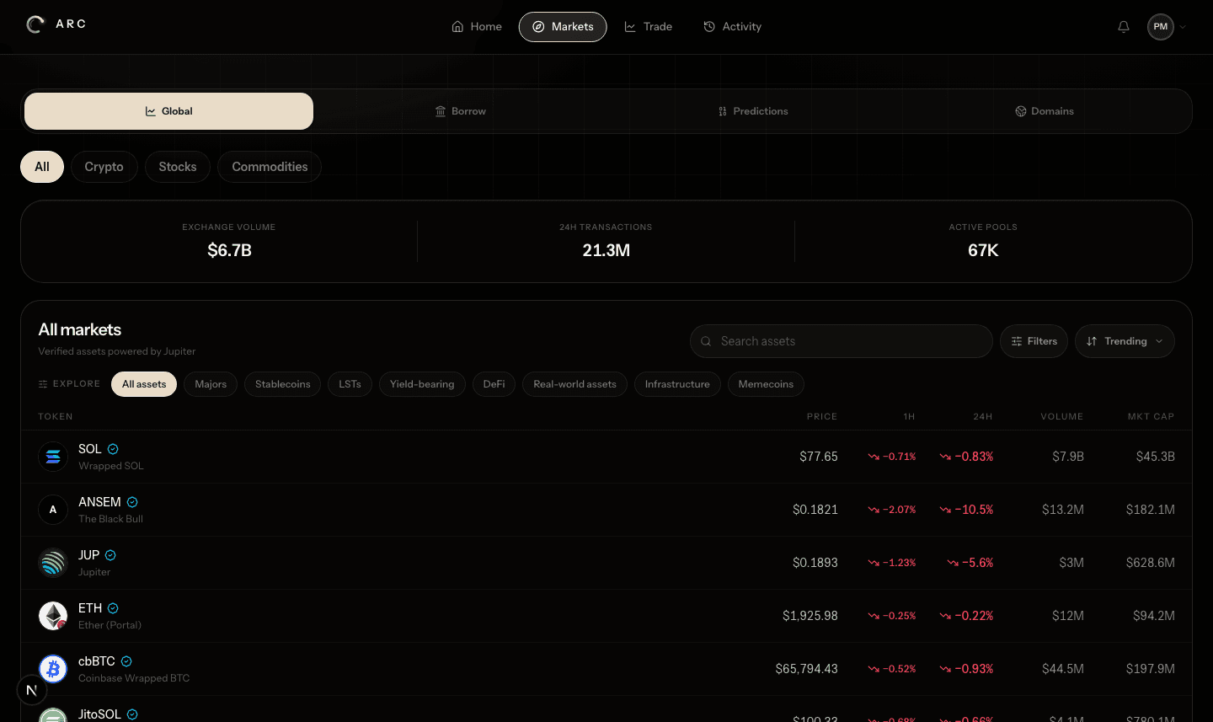Sort by the MKT CAP column header
This screenshot has width=1213, height=722.
[x=1151, y=416]
